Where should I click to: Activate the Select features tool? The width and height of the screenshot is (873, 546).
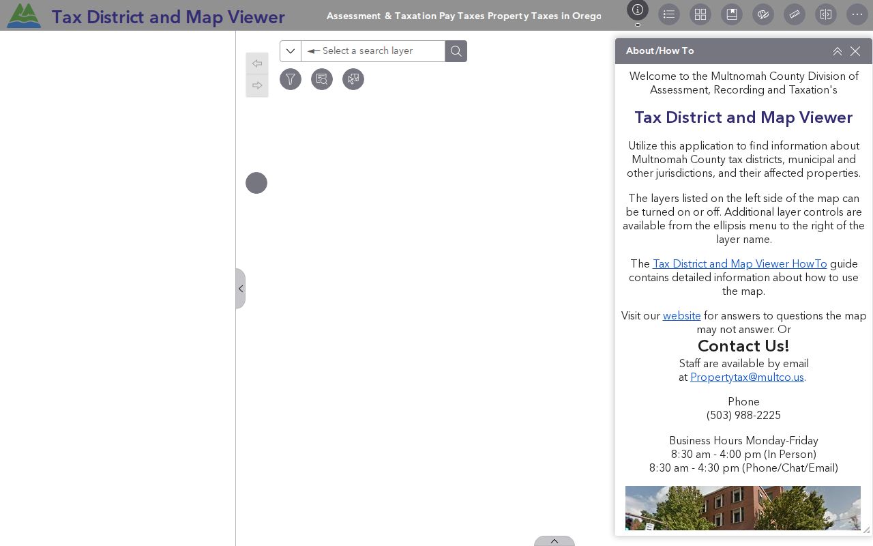[x=353, y=79]
